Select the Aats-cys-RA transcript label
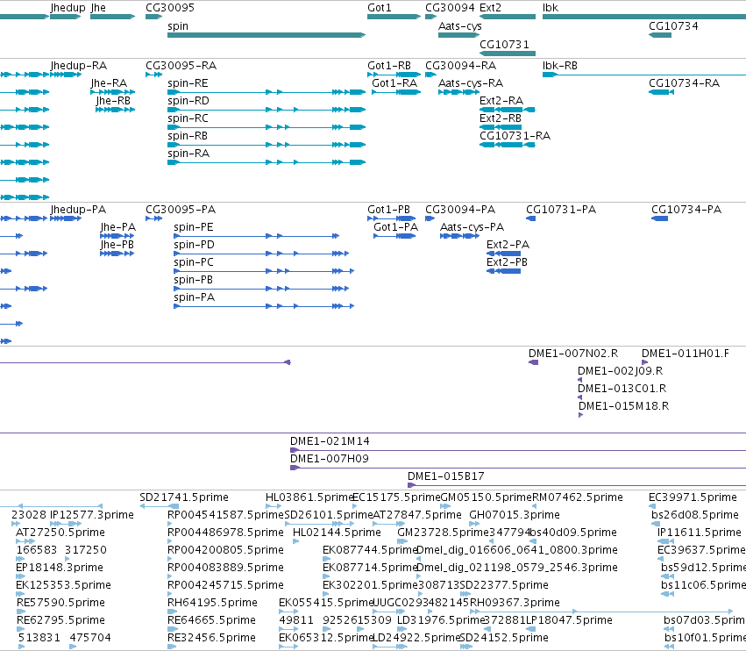This screenshot has height=651, width=746. coord(471,83)
